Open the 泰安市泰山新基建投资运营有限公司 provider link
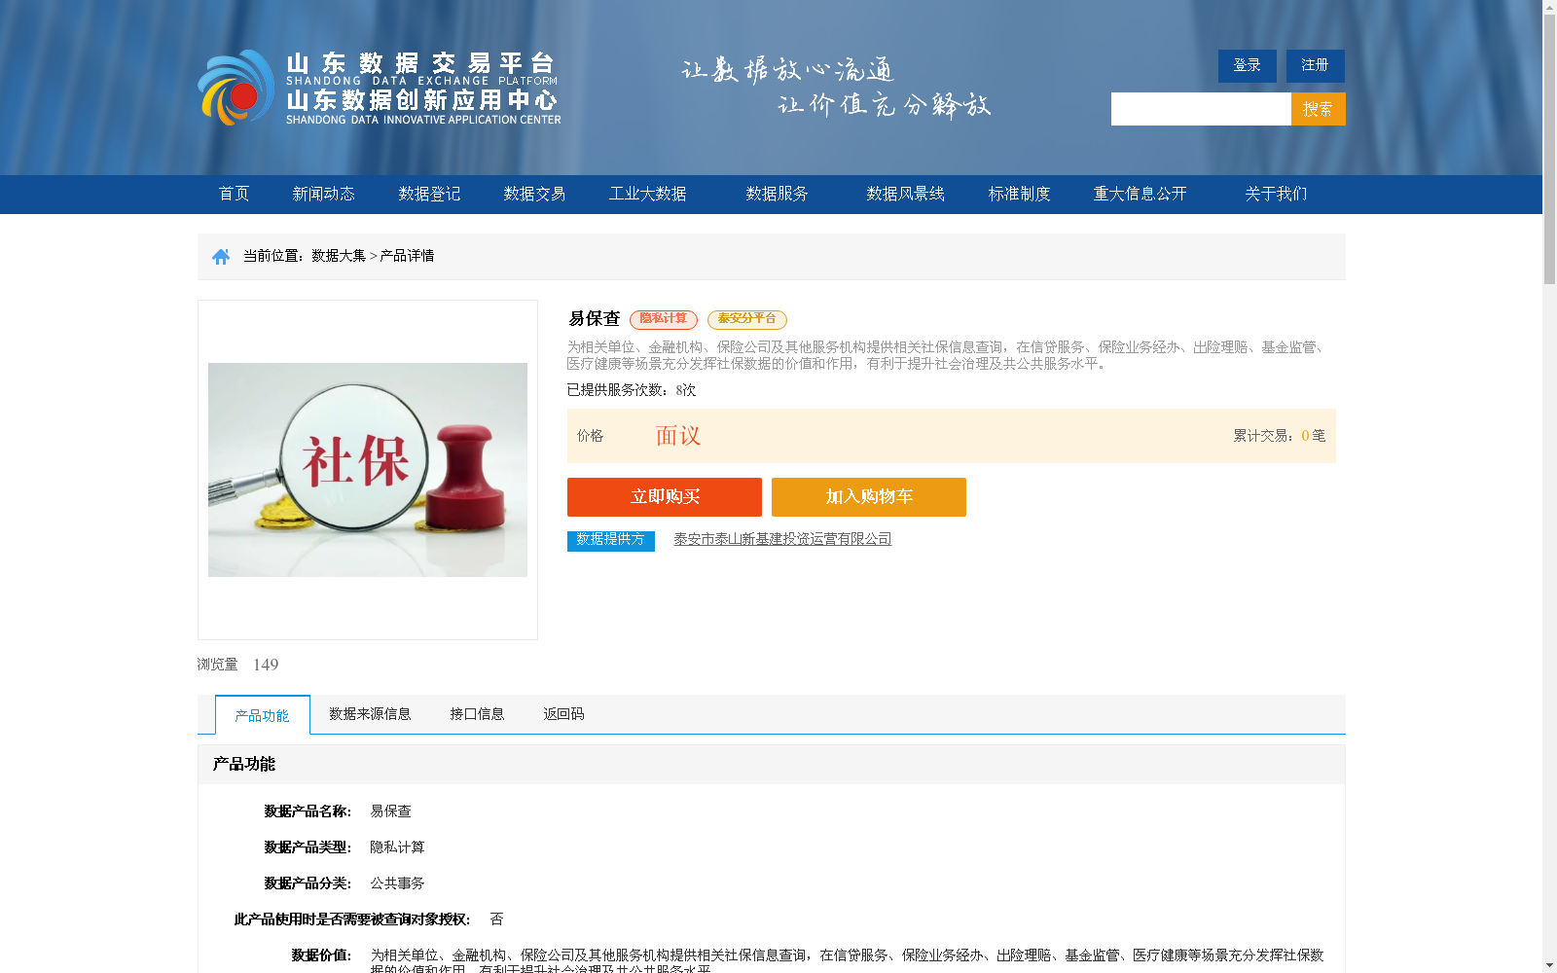This screenshot has height=973, width=1557. point(782,539)
